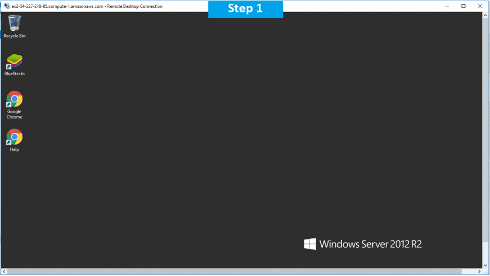The width and height of the screenshot is (490, 276).
Task: Click the left arrow of horizontal scrollbar
Action: (4, 272)
